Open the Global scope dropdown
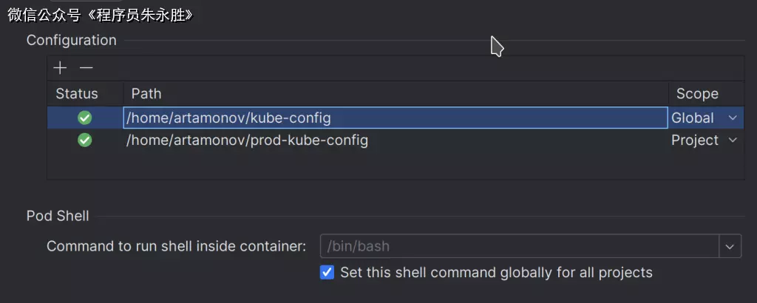The width and height of the screenshot is (757, 303). (x=732, y=118)
